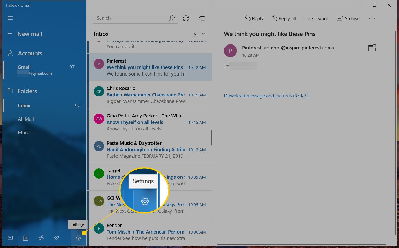399x248 pixels.
Task: Click the Accounts person icon
Action: coord(10,53)
